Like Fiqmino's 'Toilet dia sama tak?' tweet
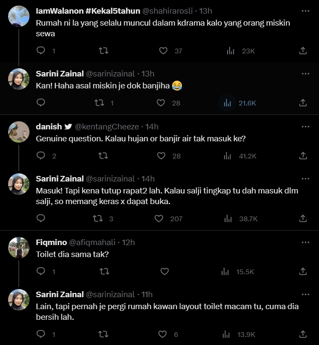319x345 pixels. point(164,272)
